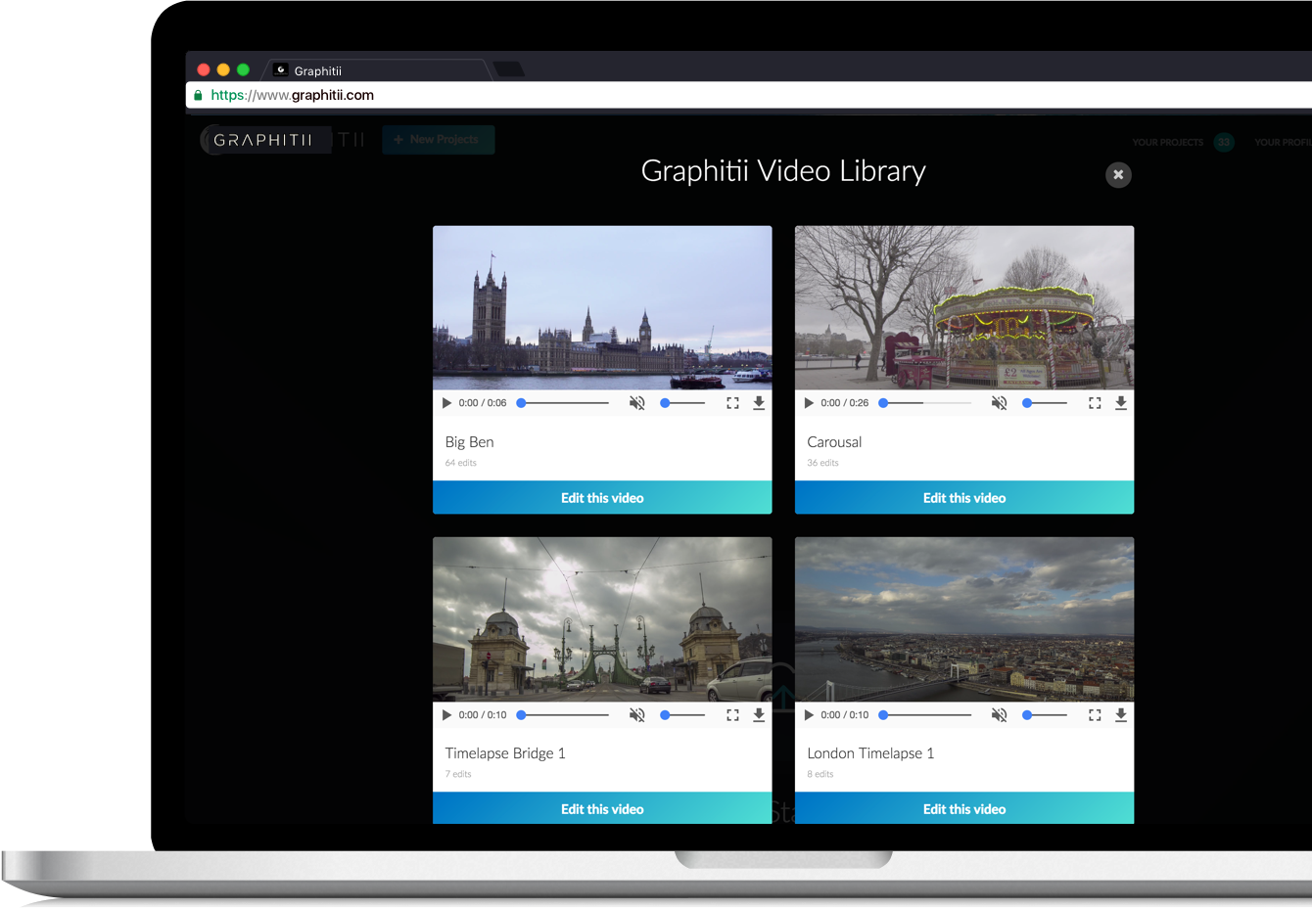
Task: Close the Graphitii Video Library dialog
Action: (1118, 175)
